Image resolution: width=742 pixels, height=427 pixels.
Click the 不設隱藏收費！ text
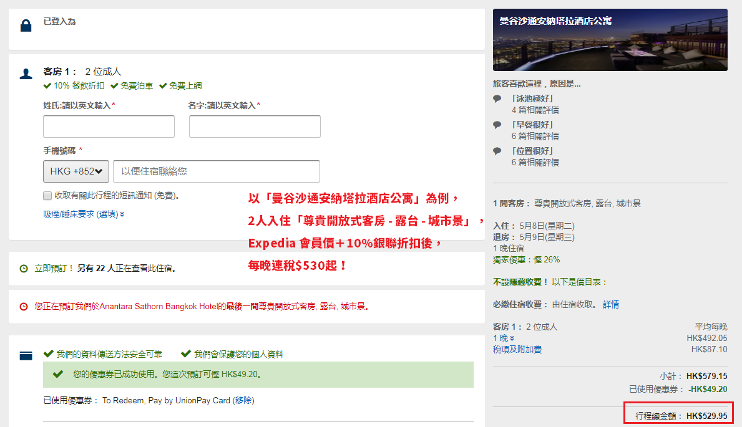click(521, 282)
